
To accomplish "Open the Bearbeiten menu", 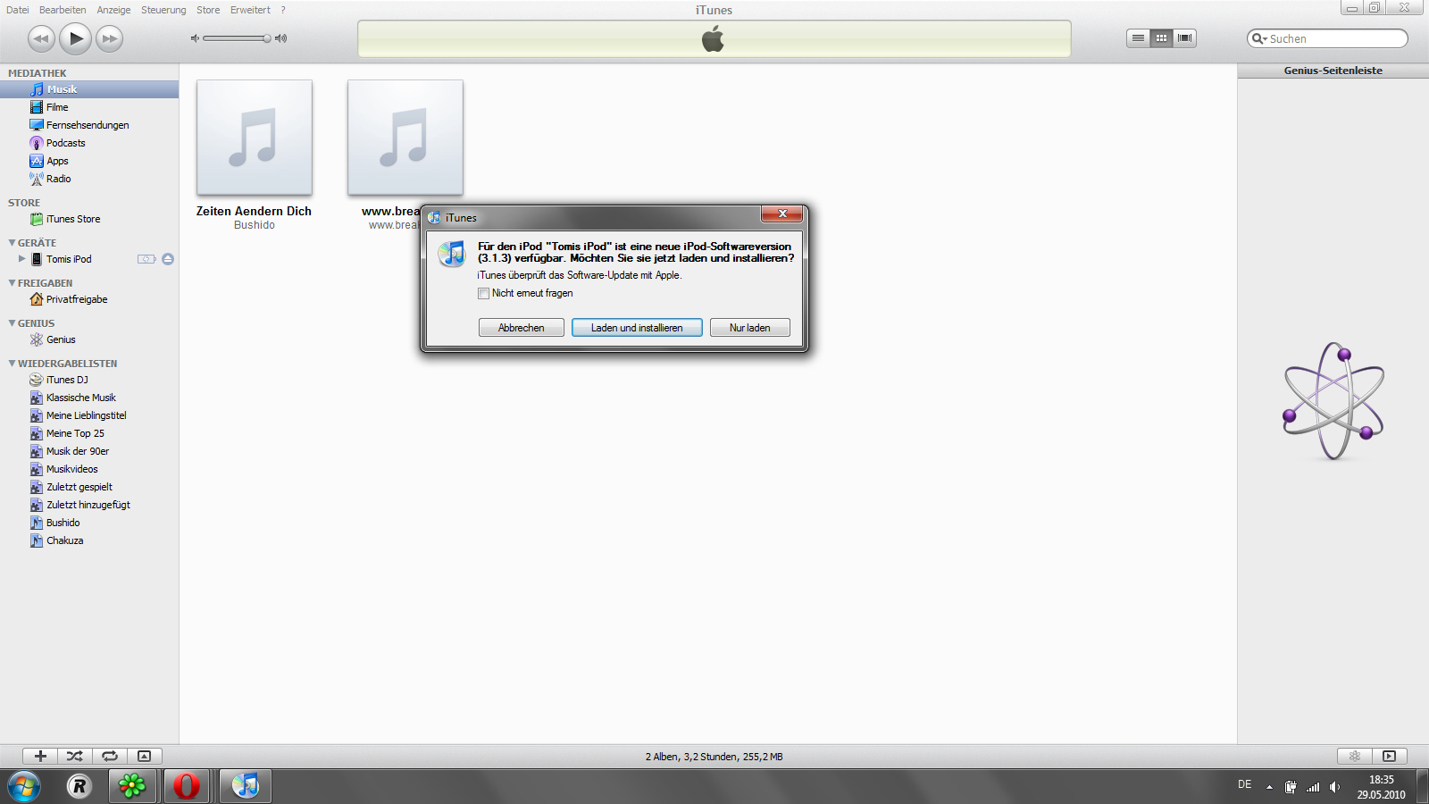I will point(63,10).
